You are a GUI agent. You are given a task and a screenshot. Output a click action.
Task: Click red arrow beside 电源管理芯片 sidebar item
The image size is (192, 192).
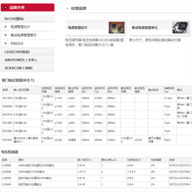pos(5,27)
